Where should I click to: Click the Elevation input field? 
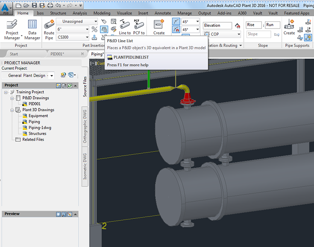(x=217, y=26)
